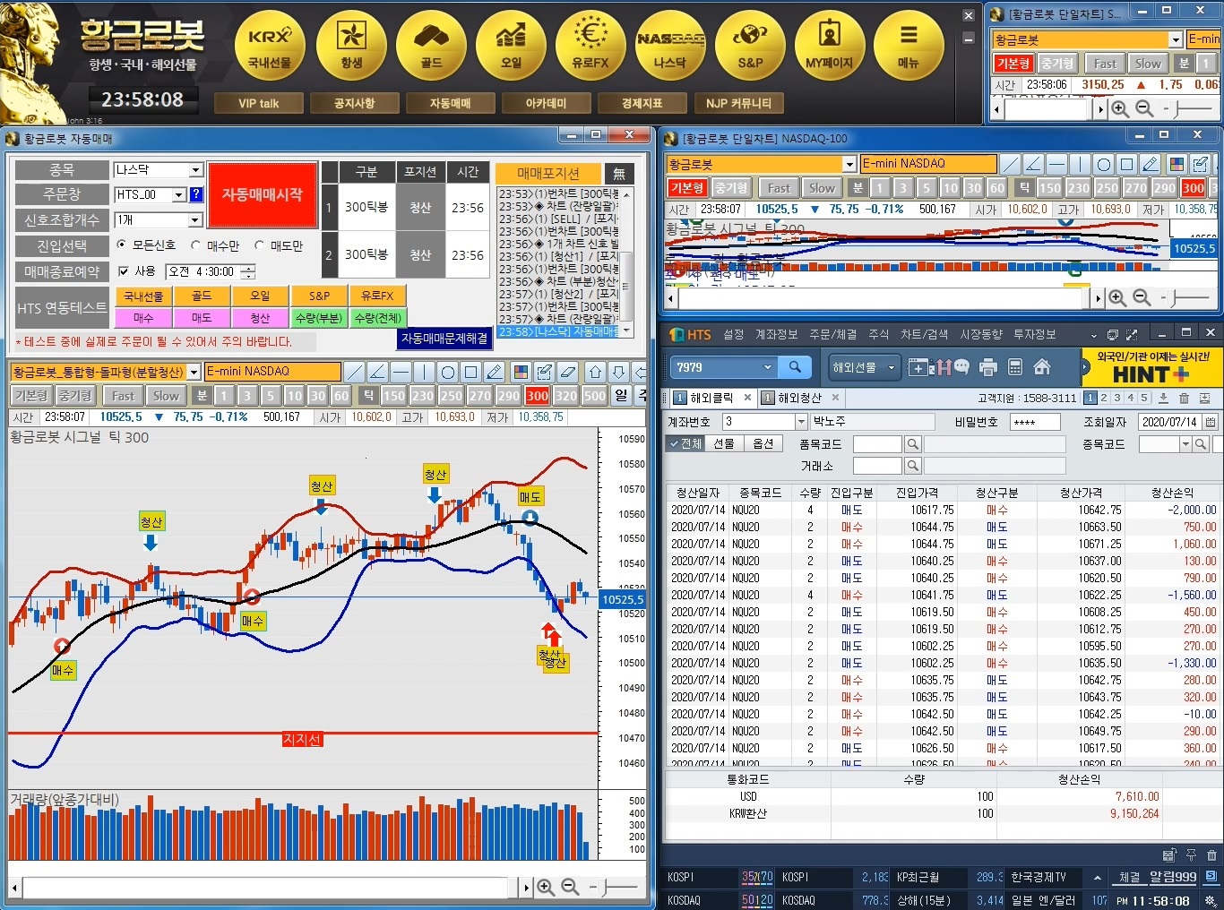The height and width of the screenshot is (910, 1224).
Task: Click the 수량(전체) green button
Action: click(x=378, y=318)
